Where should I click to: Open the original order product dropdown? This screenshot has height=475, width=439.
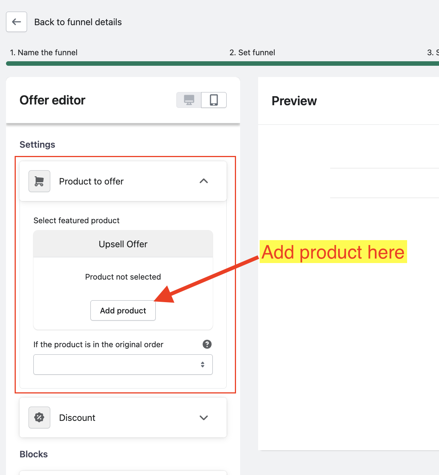coord(123,365)
